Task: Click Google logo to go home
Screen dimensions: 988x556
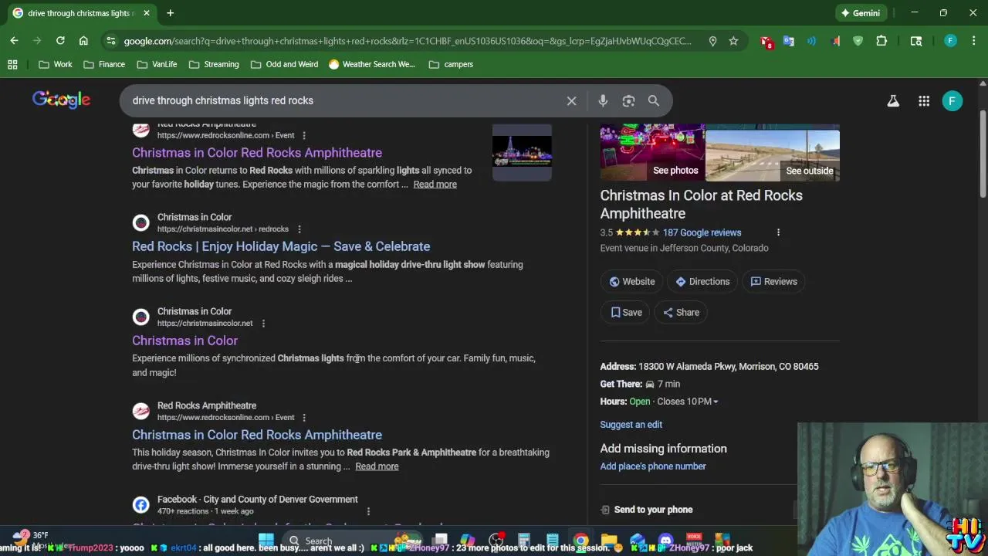Action: (61, 100)
